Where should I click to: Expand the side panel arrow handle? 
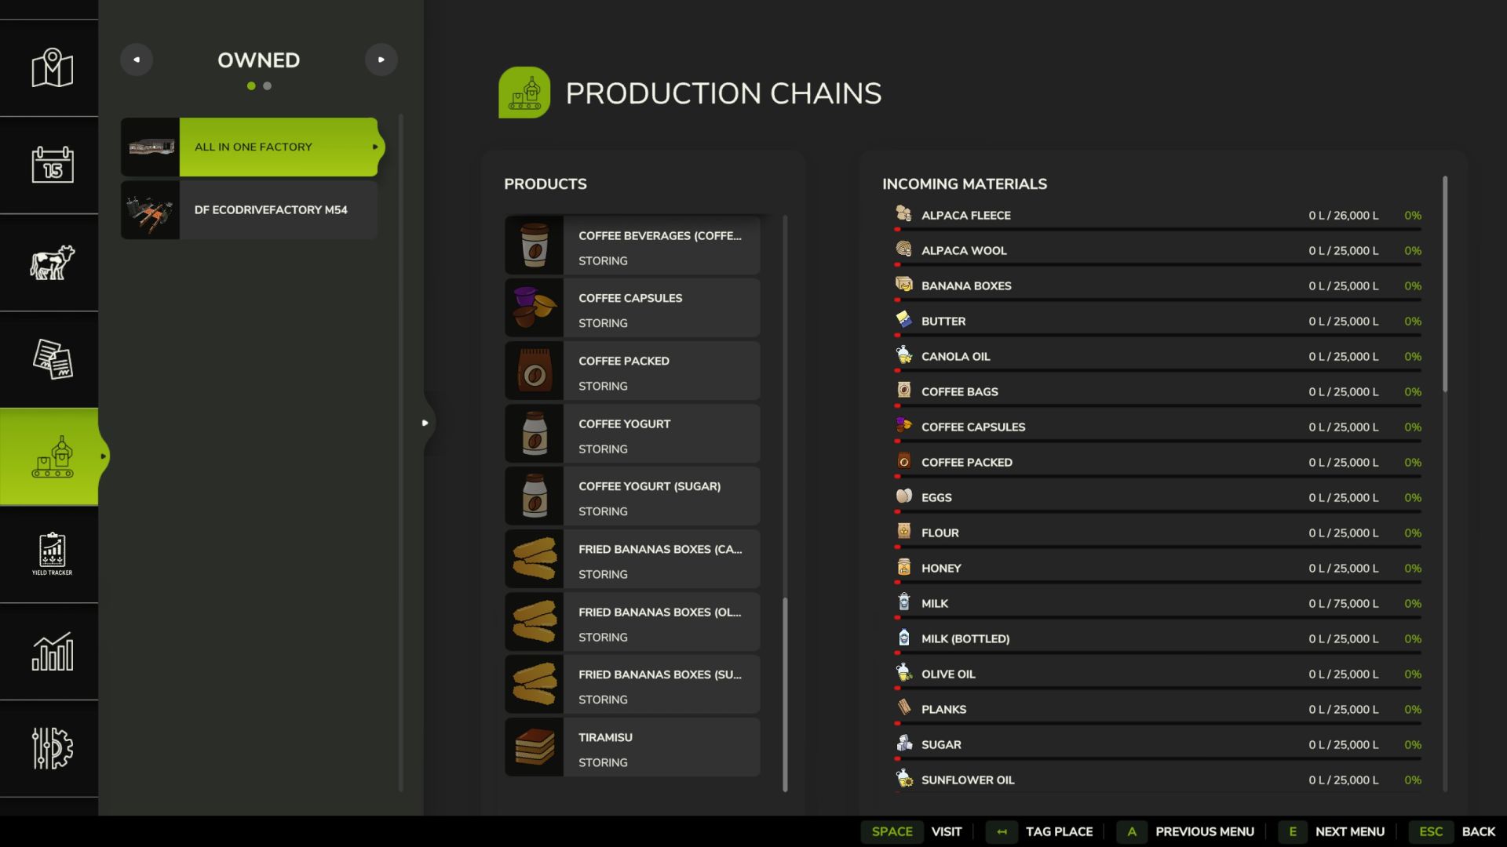pyautogui.click(x=425, y=423)
